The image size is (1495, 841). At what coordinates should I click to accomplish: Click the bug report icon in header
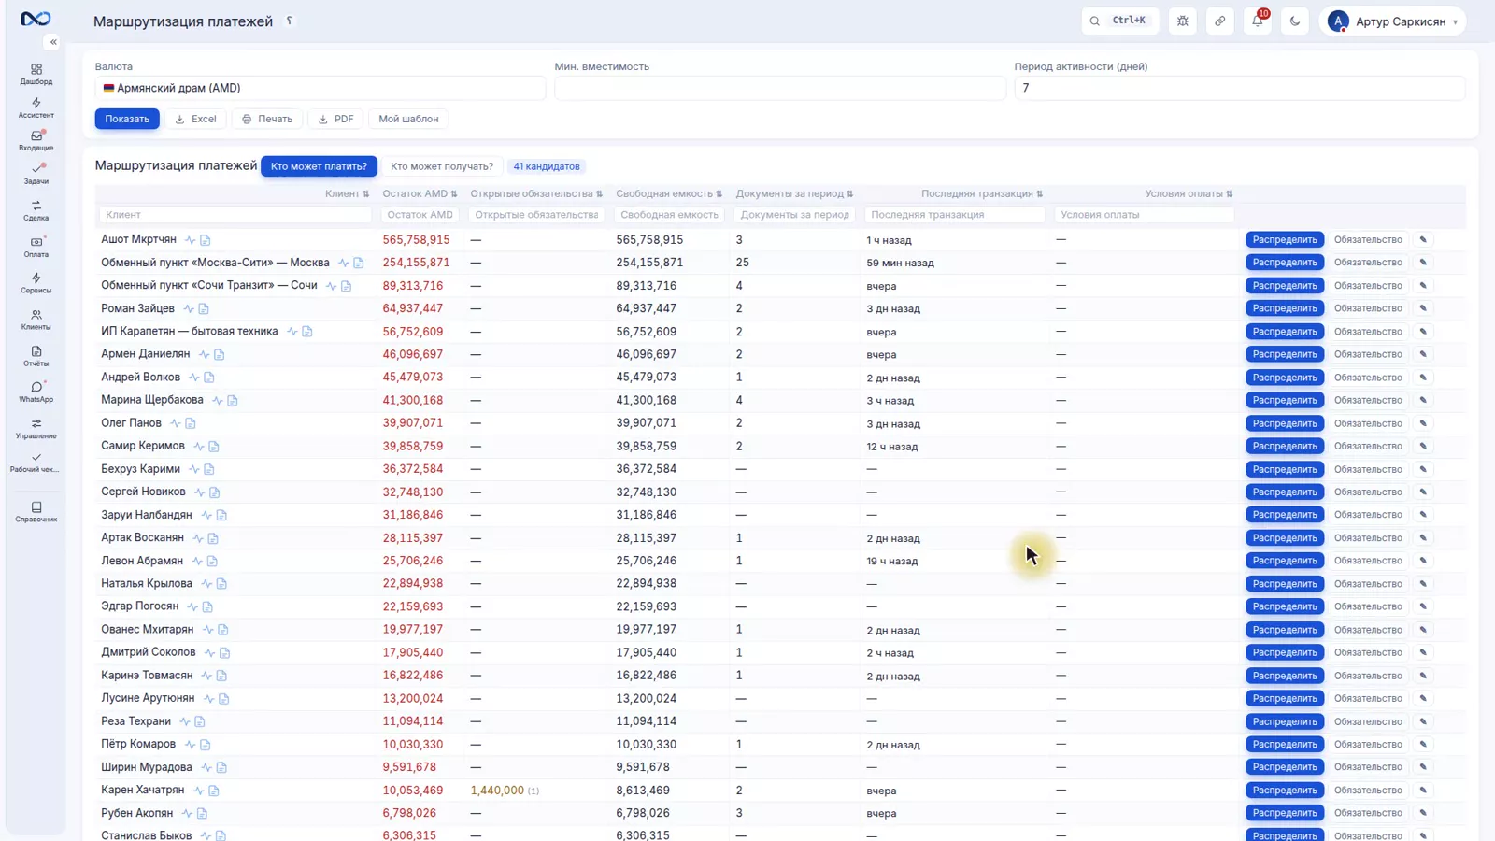point(1183,21)
